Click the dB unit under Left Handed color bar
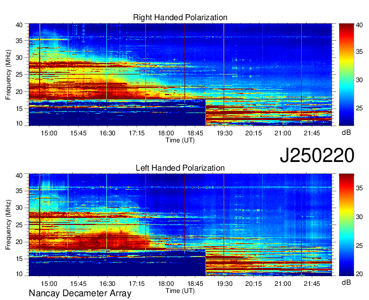Viewport: 369px width, 300px height. pos(346,283)
